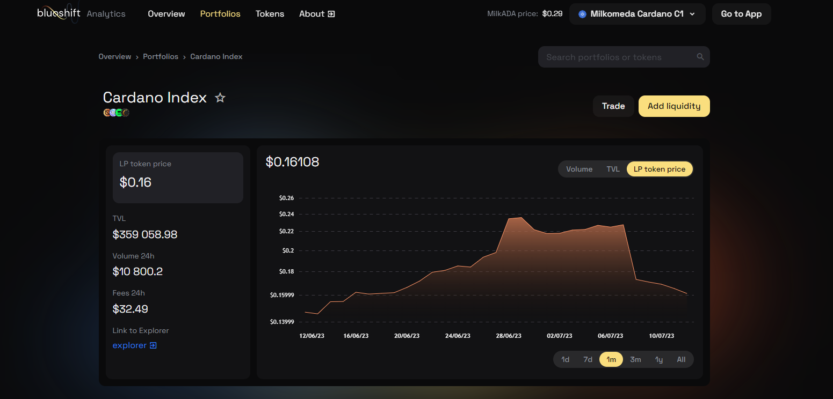
Task: Go to the Portfolios breadcrumb
Action: [x=161, y=56]
